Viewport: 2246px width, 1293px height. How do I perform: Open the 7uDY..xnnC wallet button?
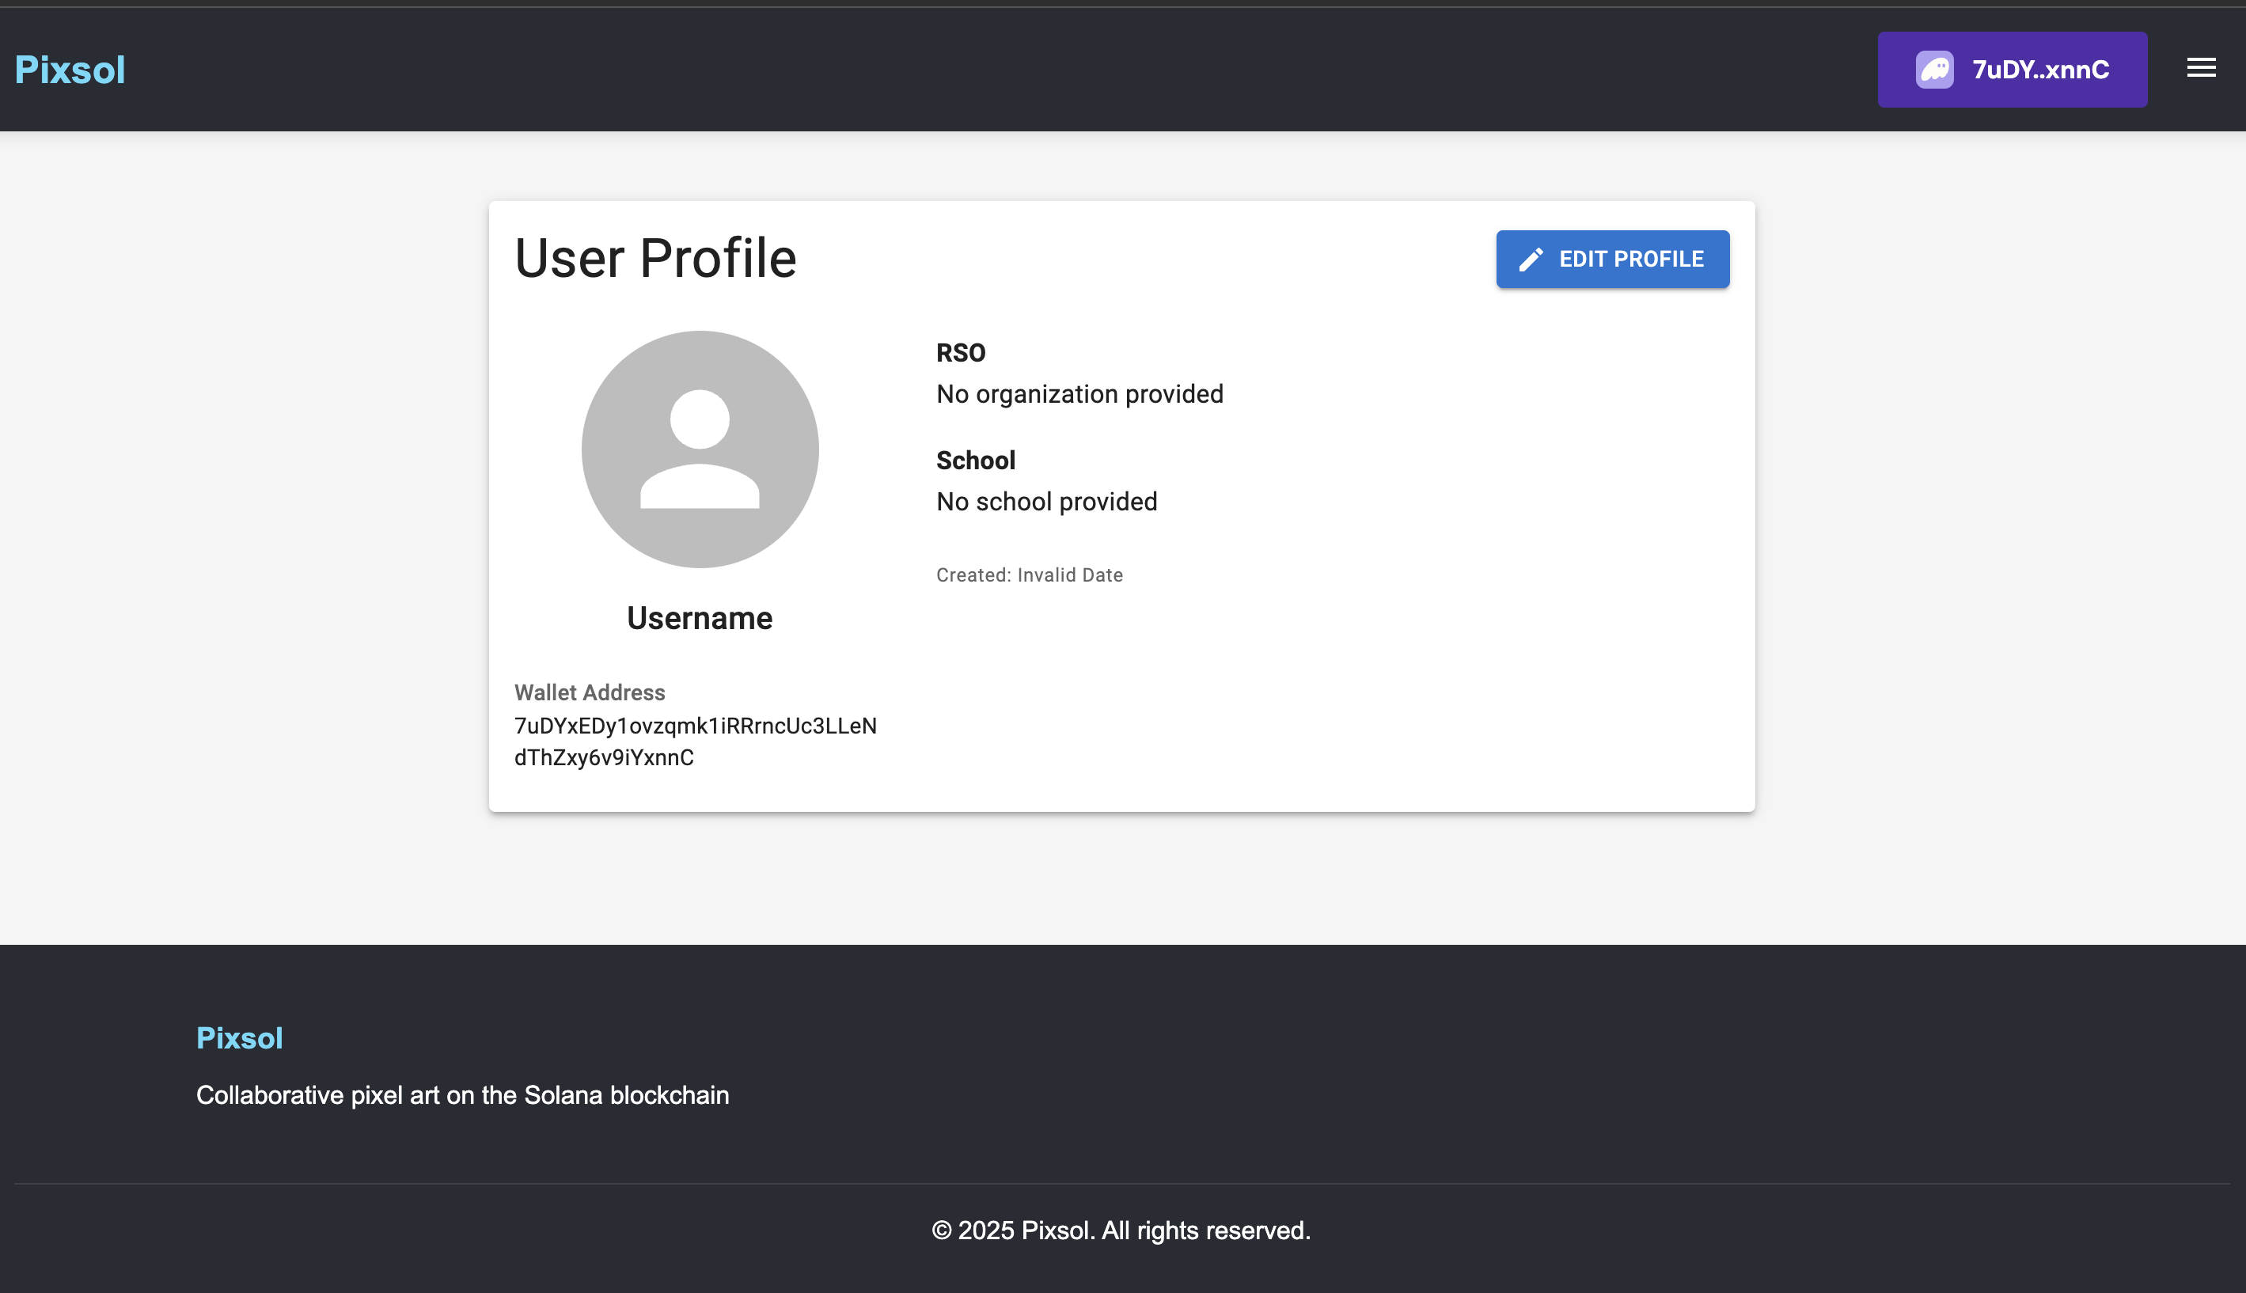click(x=2039, y=70)
